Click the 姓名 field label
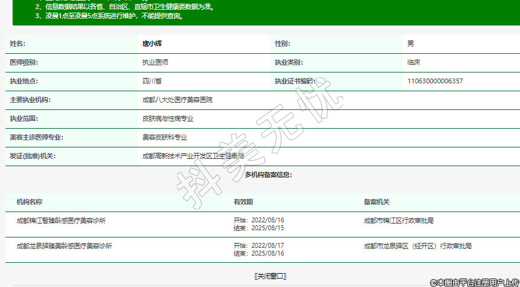 point(18,44)
